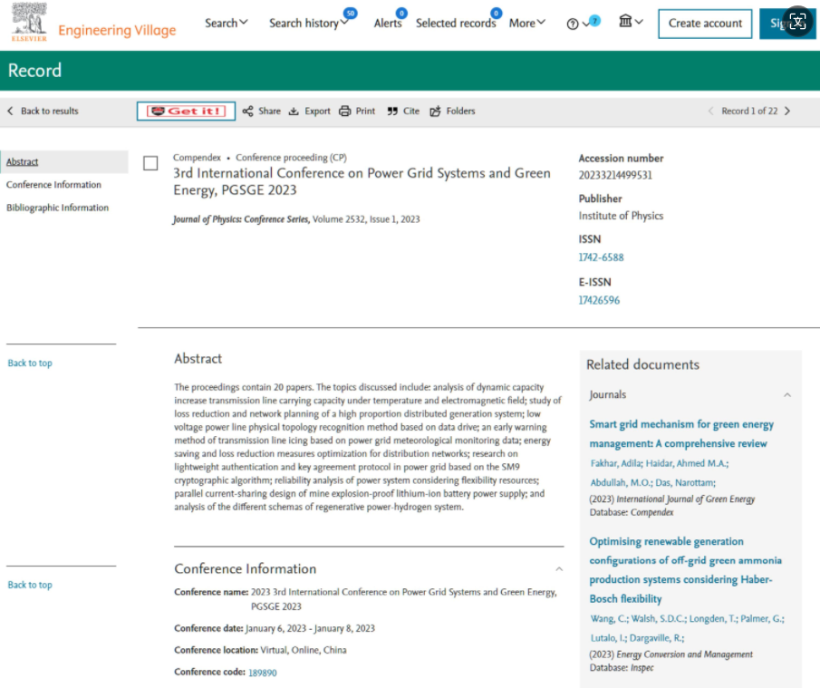Open Smart grid mechanism review article
The height and width of the screenshot is (688, 820).
[681, 433]
